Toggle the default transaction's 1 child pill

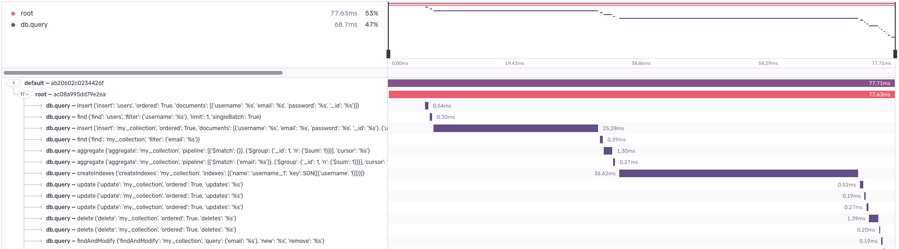14,83
